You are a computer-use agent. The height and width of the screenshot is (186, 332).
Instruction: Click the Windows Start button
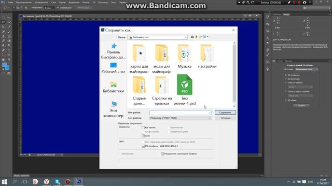click(x=4, y=181)
